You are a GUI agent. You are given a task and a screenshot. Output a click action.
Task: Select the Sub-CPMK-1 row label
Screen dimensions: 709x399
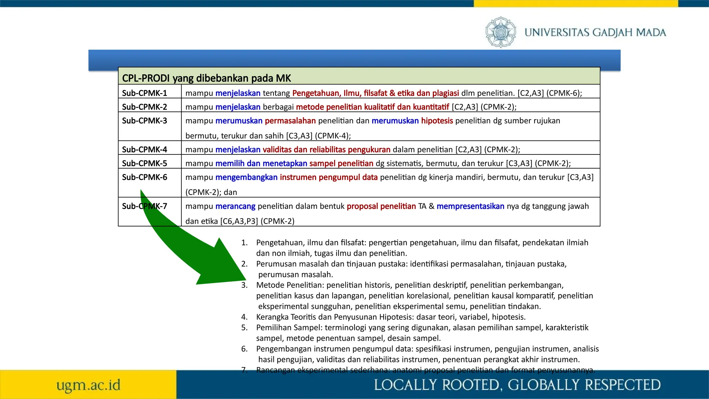(144, 93)
